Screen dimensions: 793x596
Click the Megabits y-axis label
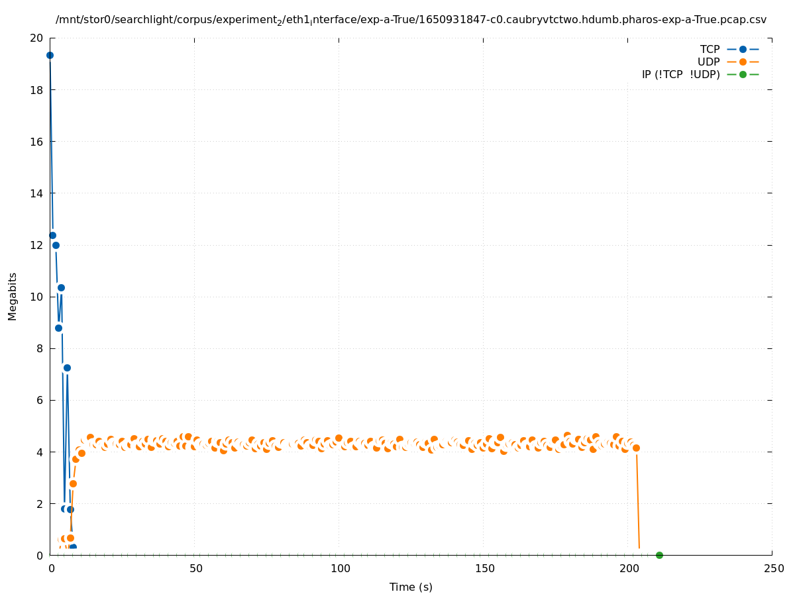coord(13,296)
